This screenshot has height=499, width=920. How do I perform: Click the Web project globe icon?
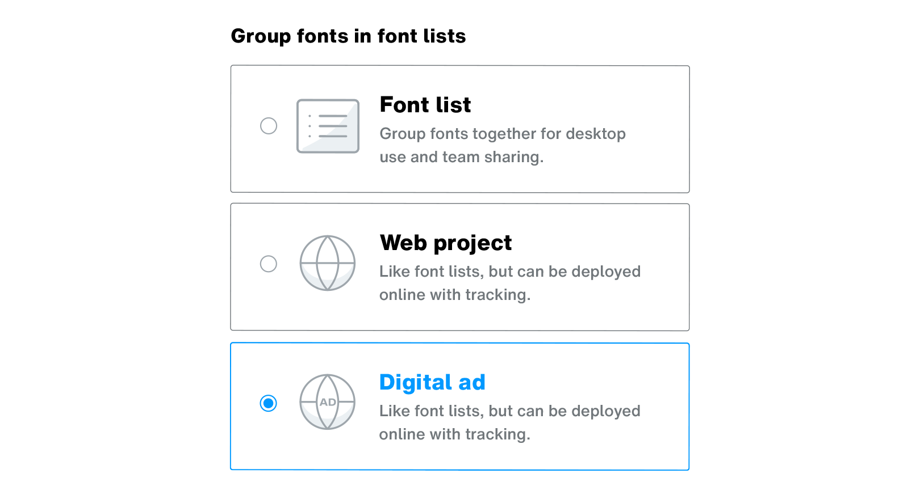328,263
